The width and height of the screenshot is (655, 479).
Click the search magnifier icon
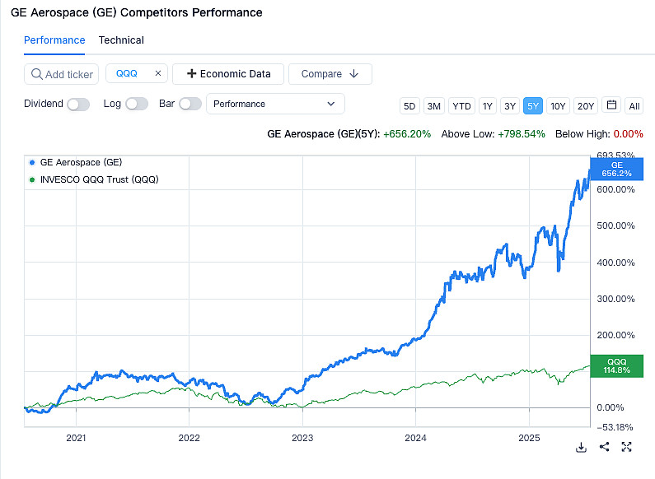36,74
